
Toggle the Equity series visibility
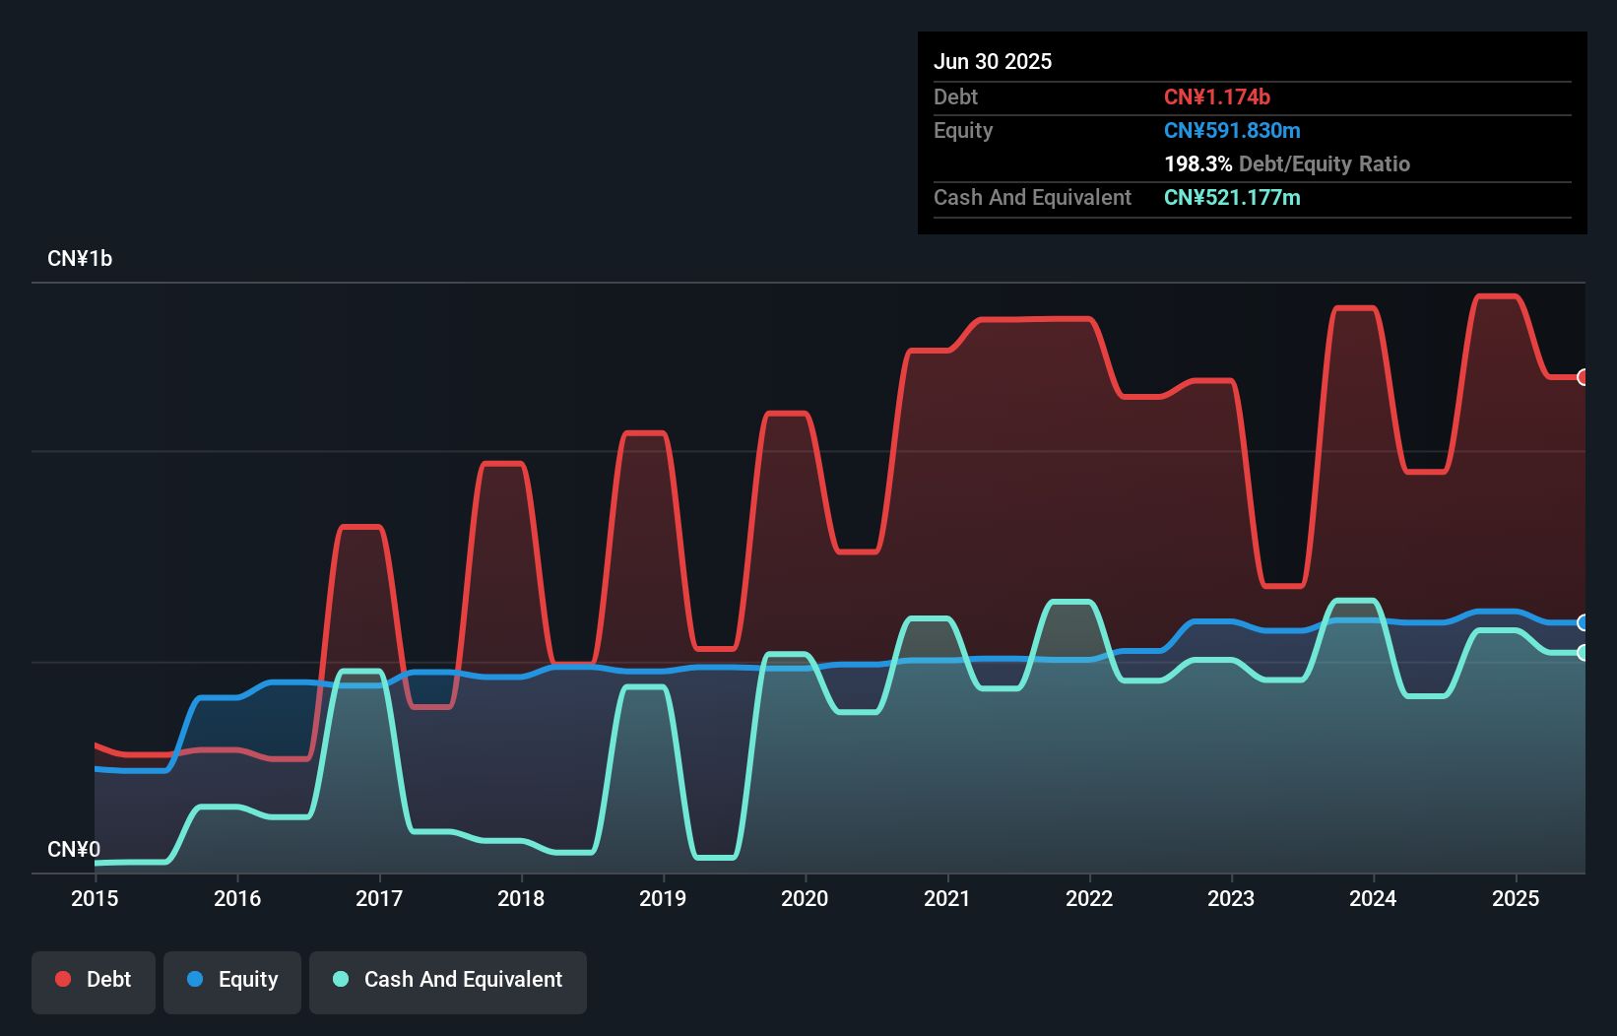[x=231, y=980]
